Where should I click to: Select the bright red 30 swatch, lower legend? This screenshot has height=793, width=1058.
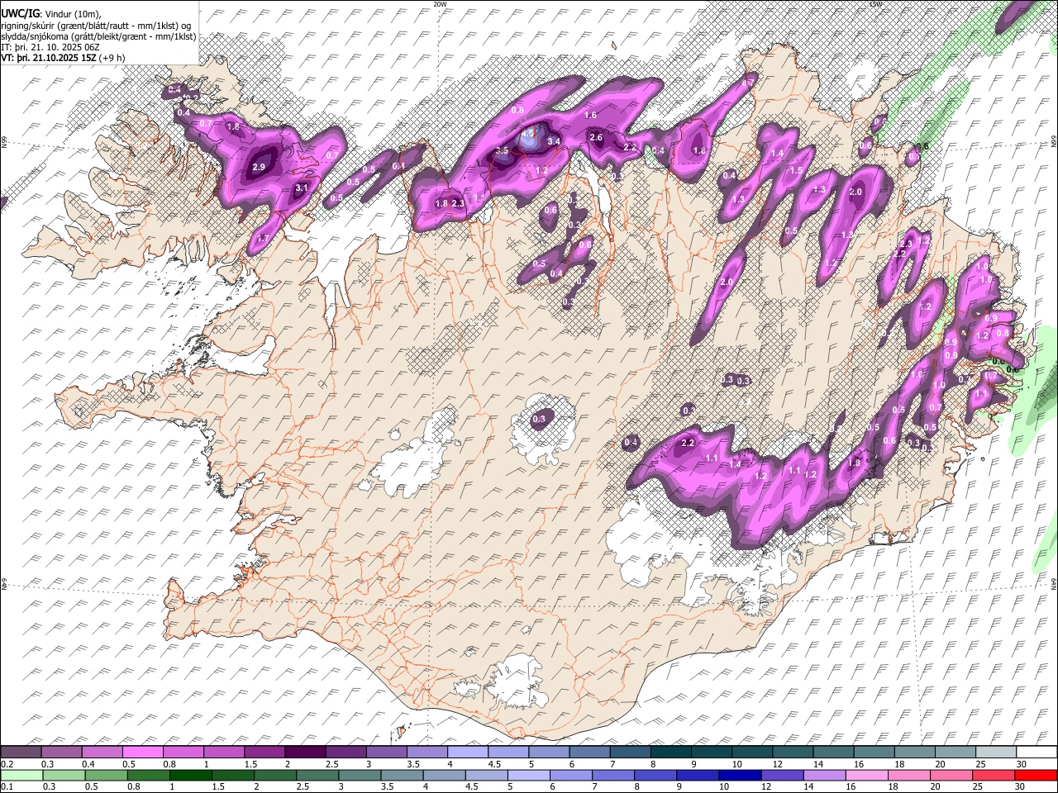tap(1037, 775)
